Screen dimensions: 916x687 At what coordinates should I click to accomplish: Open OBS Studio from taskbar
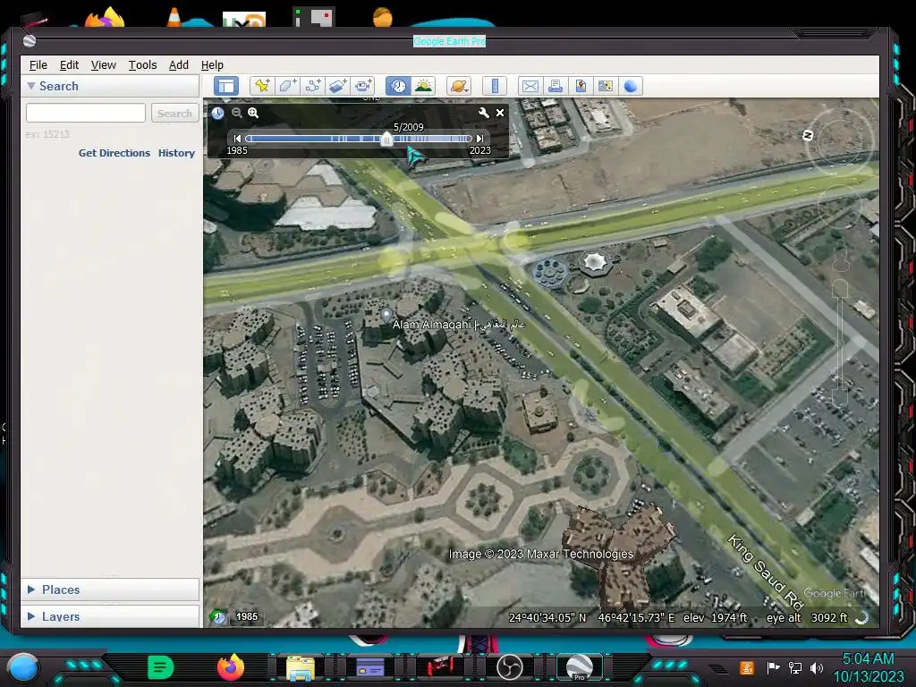point(509,667)
